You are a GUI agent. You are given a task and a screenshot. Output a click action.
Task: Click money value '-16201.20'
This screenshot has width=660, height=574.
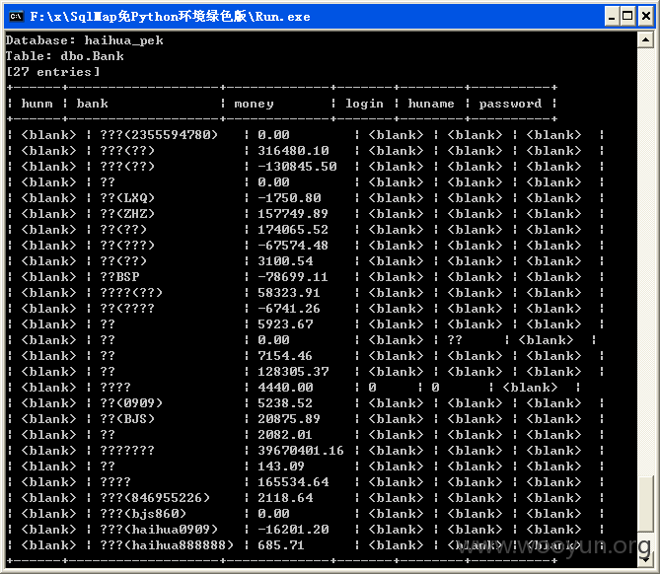coord(293,530)
